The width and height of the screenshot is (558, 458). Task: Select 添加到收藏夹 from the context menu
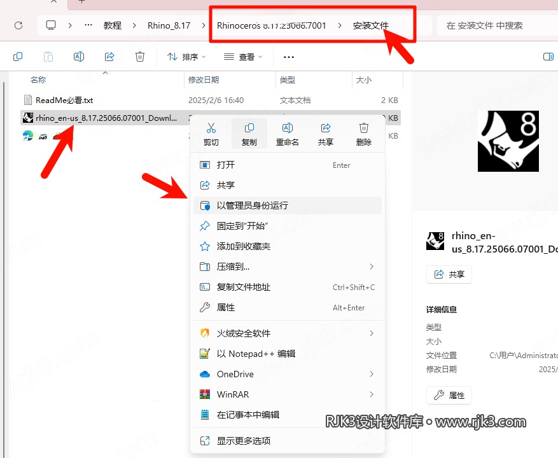[288, 246]
